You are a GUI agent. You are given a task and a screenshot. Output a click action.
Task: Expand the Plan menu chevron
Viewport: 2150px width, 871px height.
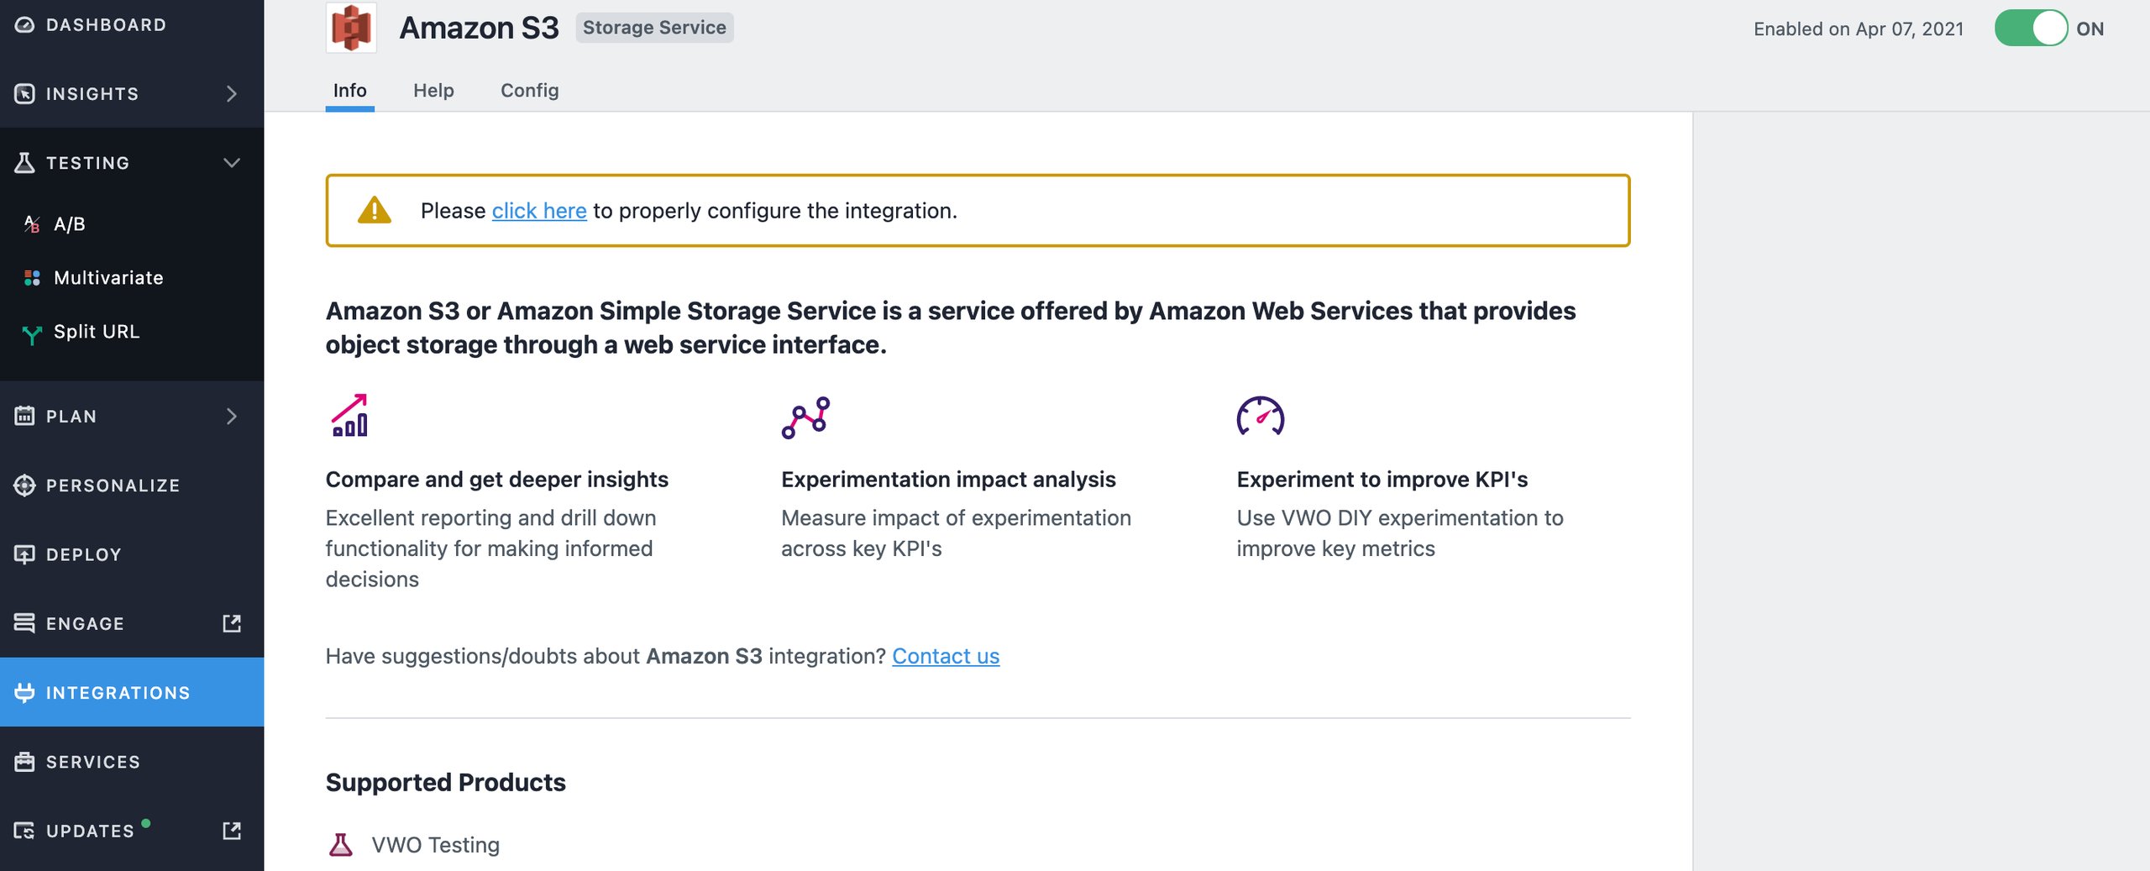[232, 416]
